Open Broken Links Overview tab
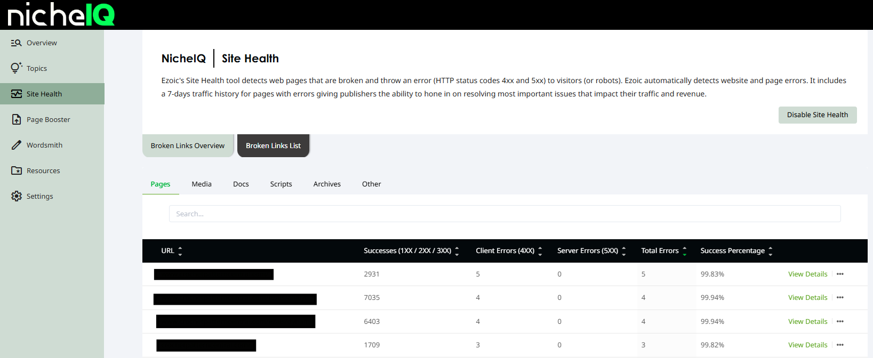873x358 pixels. [x=188, y=146]
